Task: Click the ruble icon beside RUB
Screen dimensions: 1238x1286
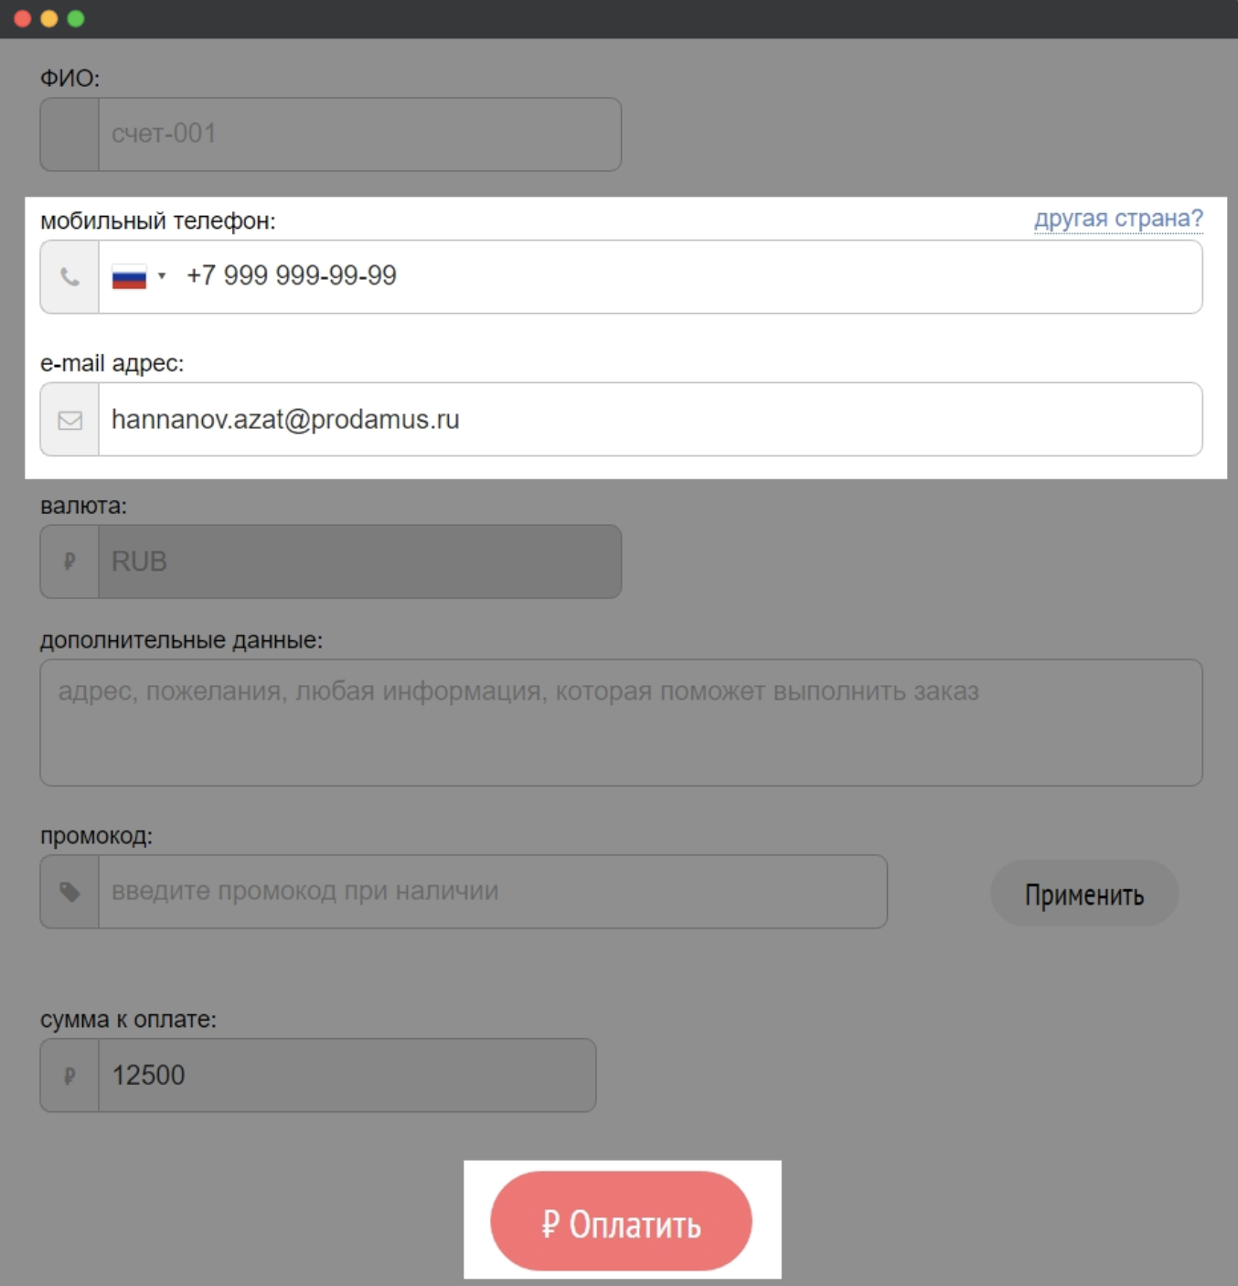Action: click(x=69, y=562)
